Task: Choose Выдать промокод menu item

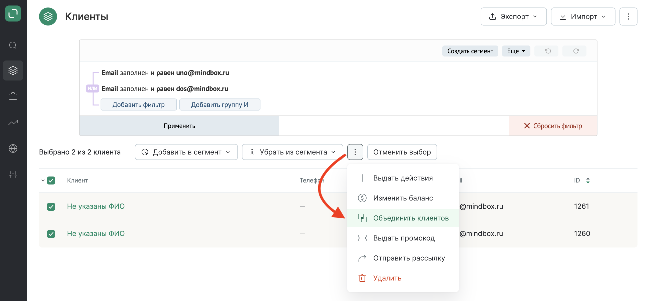Action: coord(403,238)
